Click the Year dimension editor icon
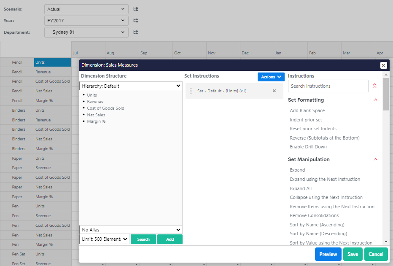This screenshot has width=393, height=266. (x=136, y=20)
